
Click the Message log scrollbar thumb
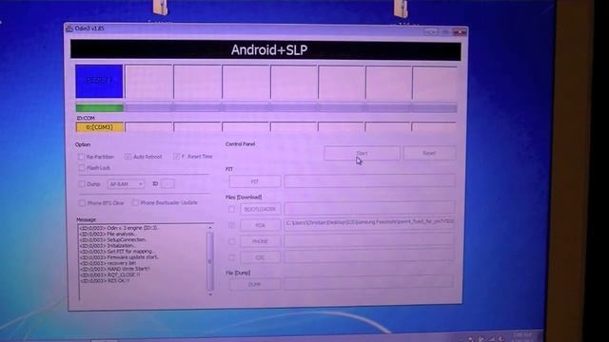click(210, 261)
